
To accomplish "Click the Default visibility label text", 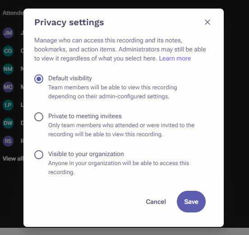I will pos(70,78).
